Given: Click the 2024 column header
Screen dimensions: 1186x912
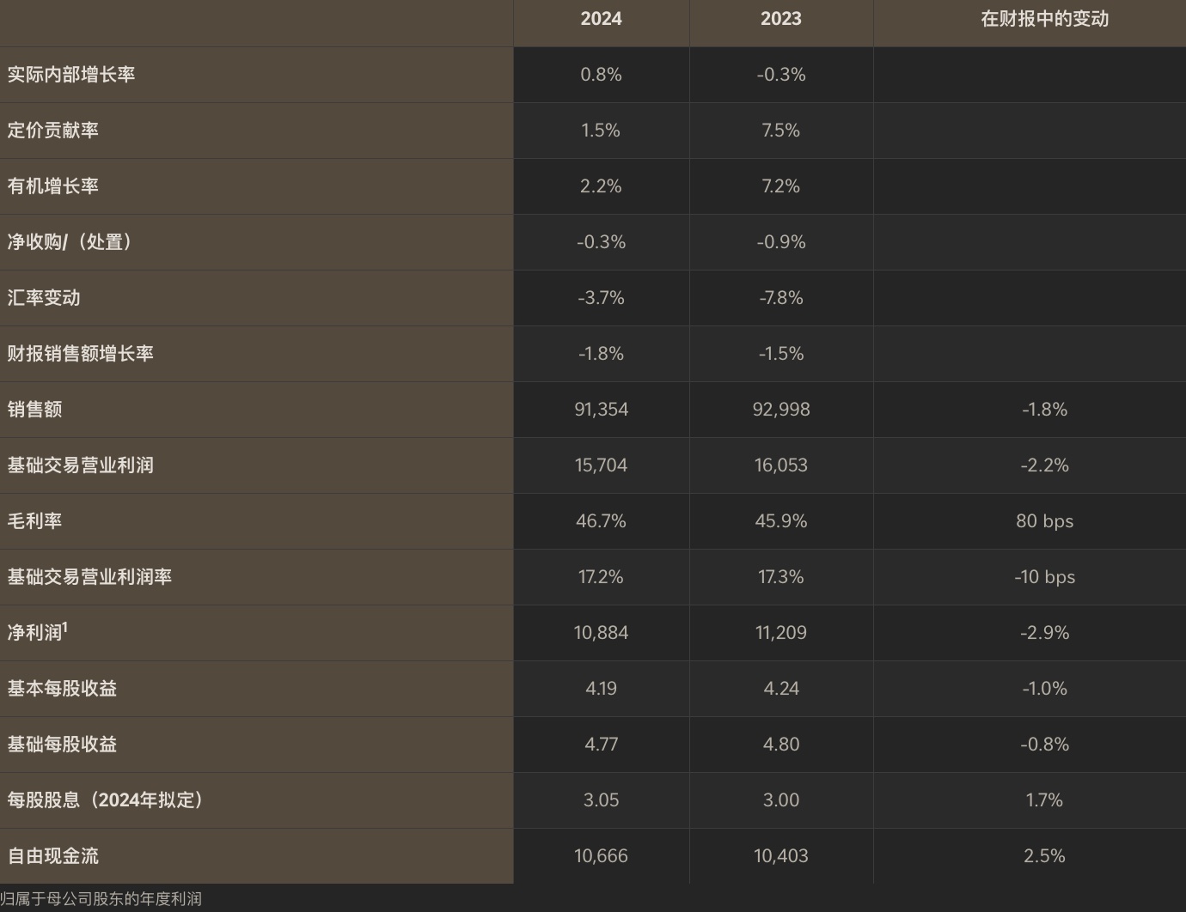Looking at the screenshot, I should [601, 19].
